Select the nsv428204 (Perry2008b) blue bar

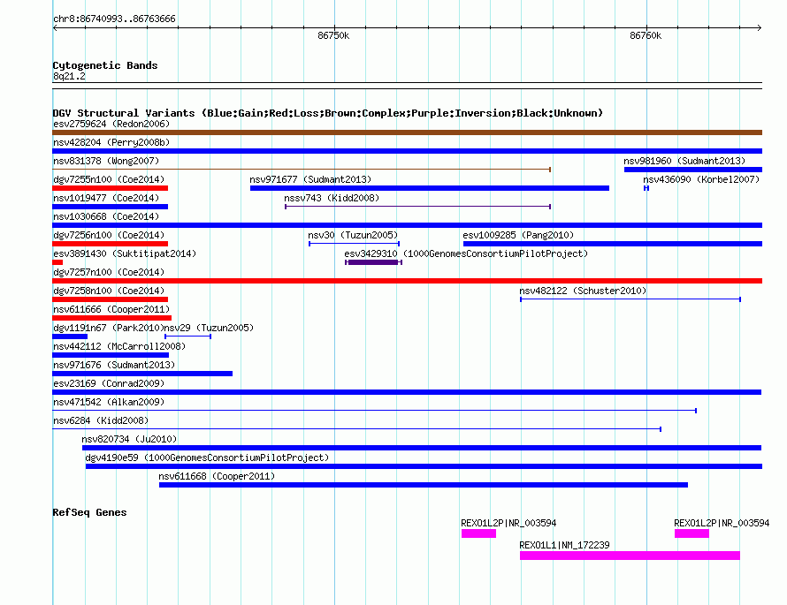407,151
